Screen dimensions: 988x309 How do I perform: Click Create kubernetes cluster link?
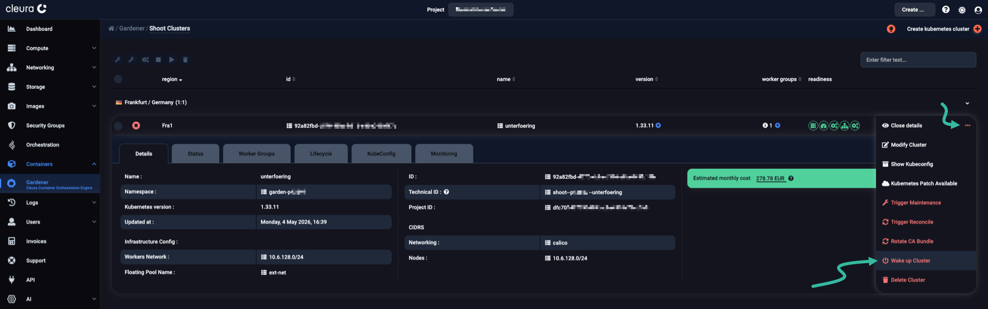[938, 29]
